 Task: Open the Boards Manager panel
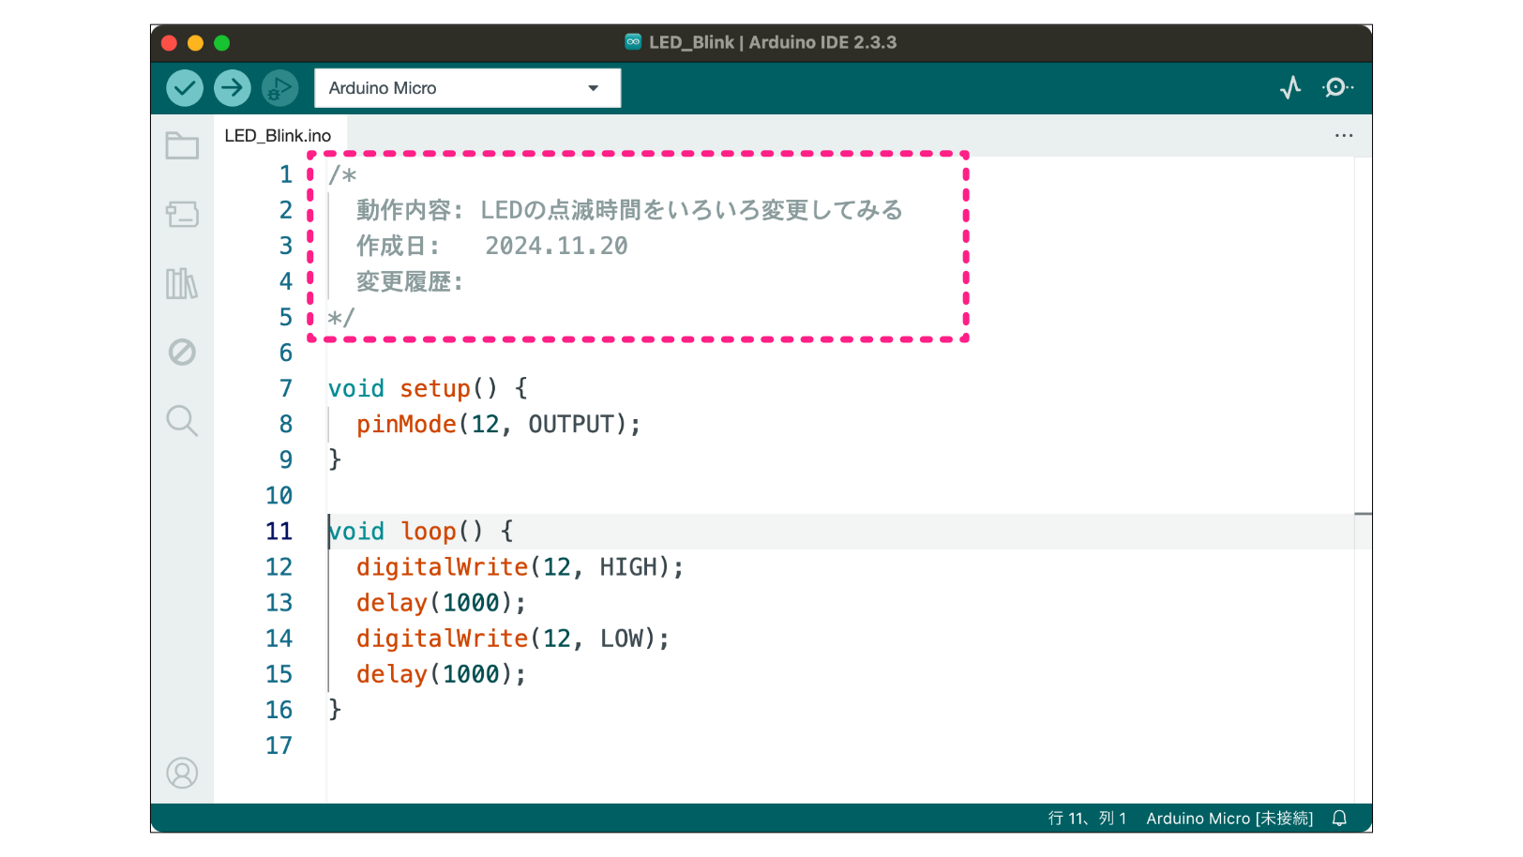182,215
